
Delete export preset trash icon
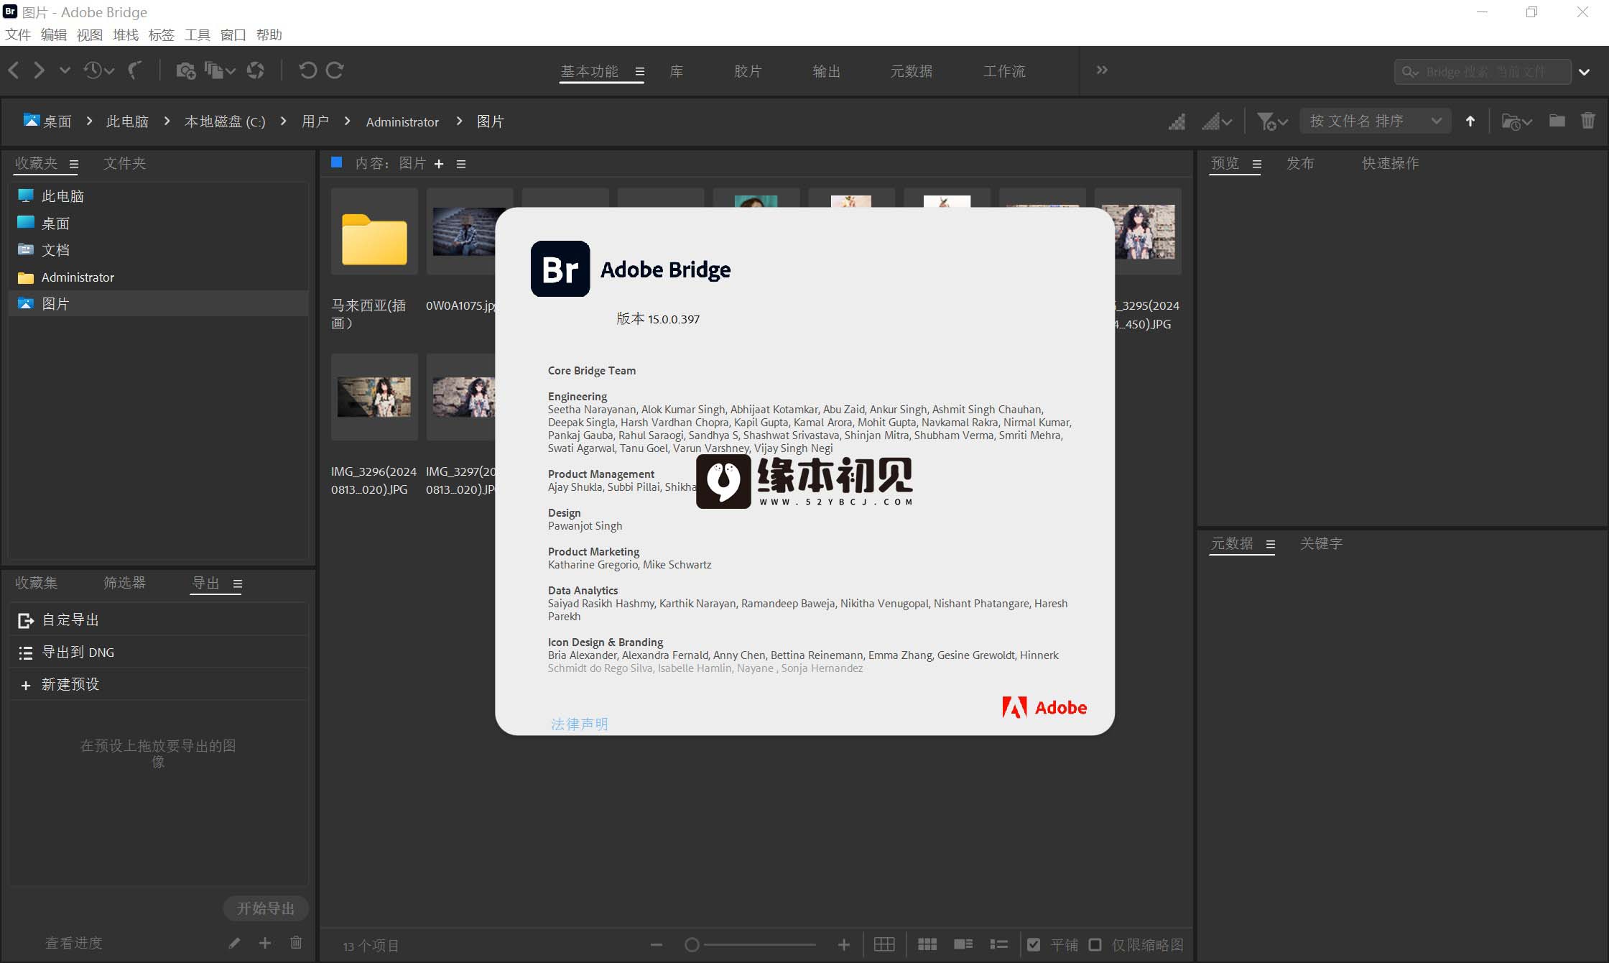point(296,942)
